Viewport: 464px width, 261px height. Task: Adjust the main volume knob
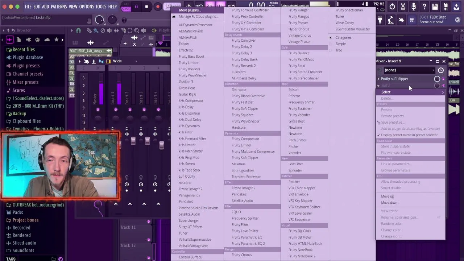tap(99, 20)
